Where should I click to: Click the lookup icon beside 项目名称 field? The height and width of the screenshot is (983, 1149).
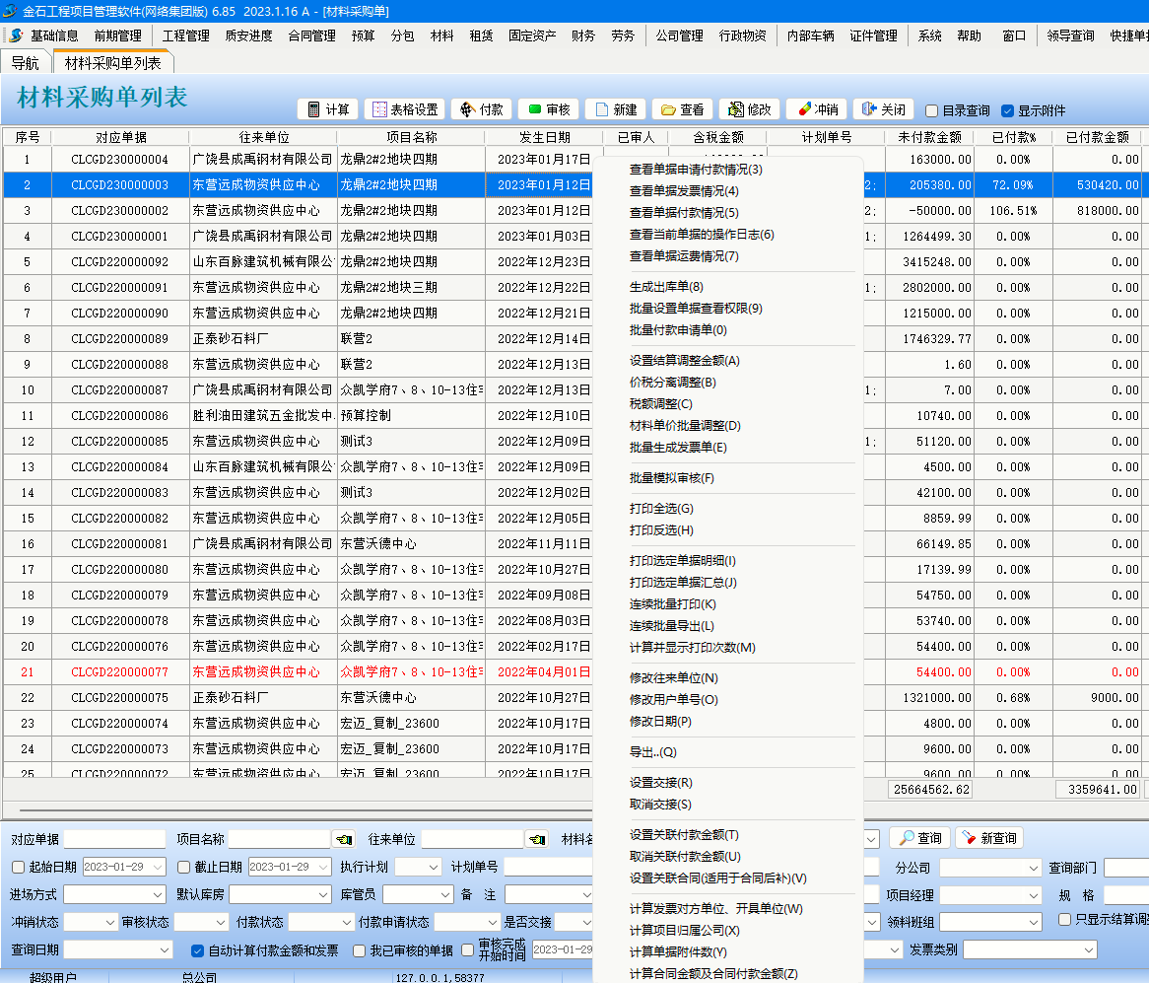coord(343,839)
